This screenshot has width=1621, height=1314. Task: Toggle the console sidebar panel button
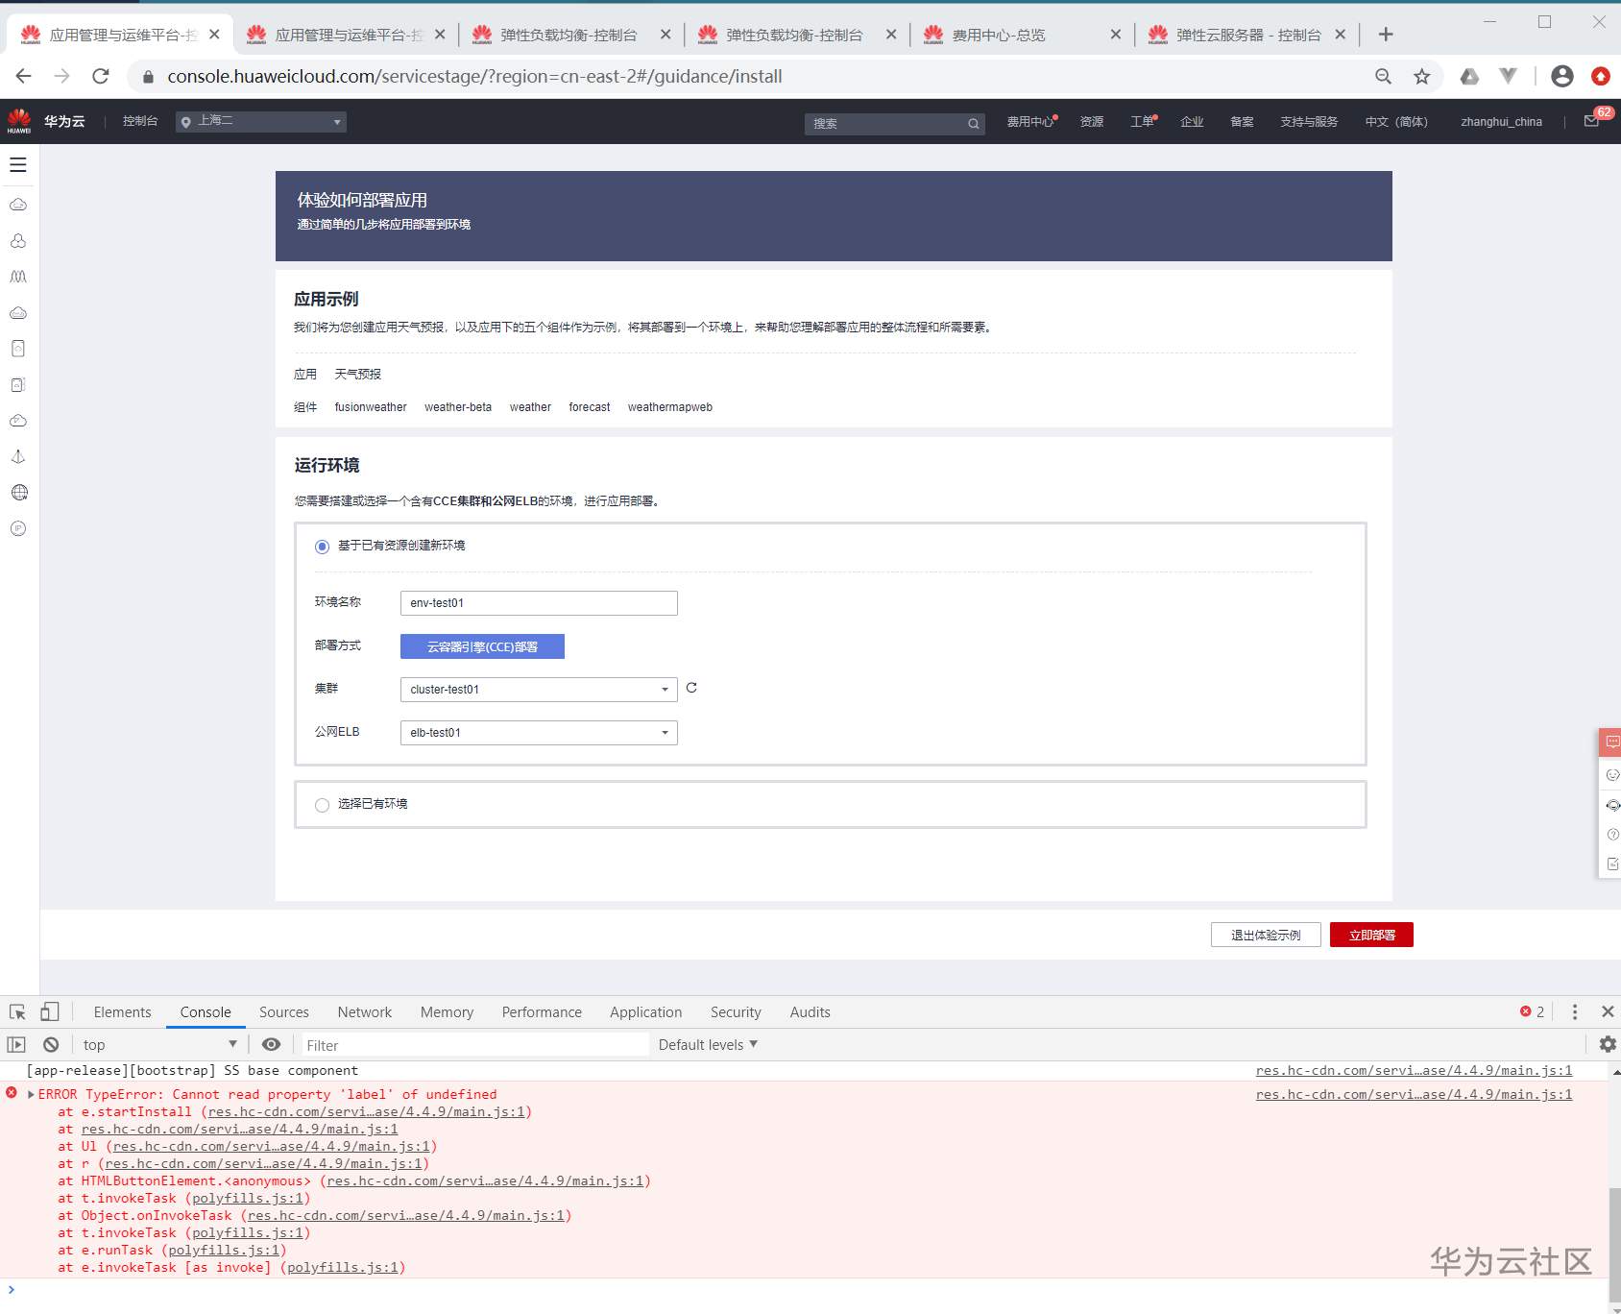16,1044
